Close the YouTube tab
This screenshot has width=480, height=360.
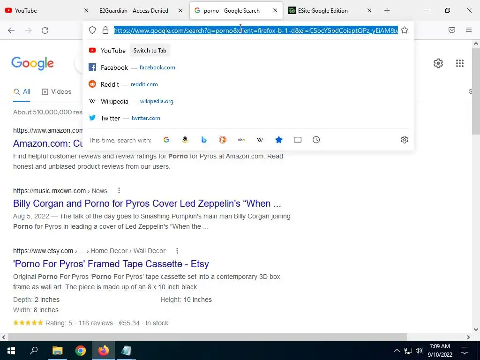tap(86, 11)
